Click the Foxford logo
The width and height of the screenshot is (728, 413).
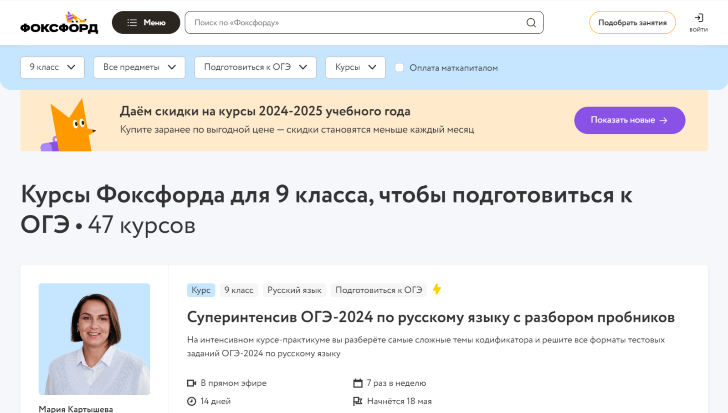[59, 23]
